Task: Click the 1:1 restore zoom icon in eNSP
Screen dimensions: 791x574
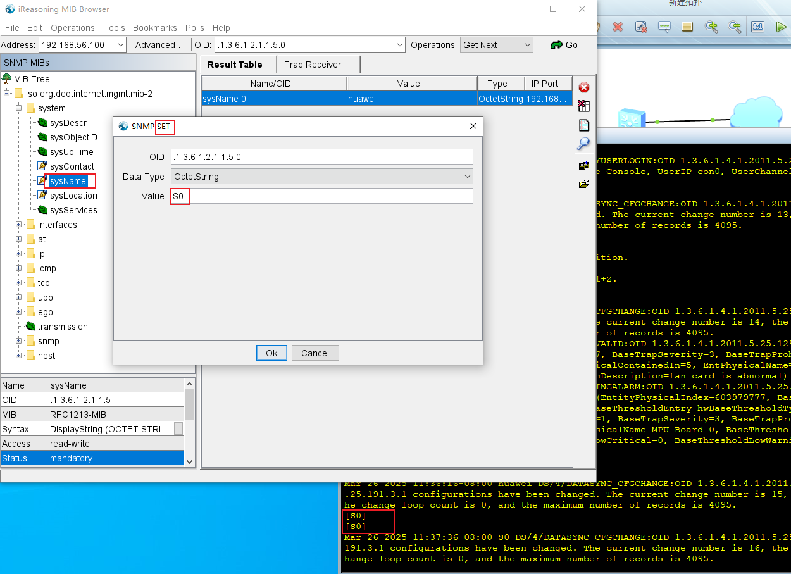Action: coord(757,27)
